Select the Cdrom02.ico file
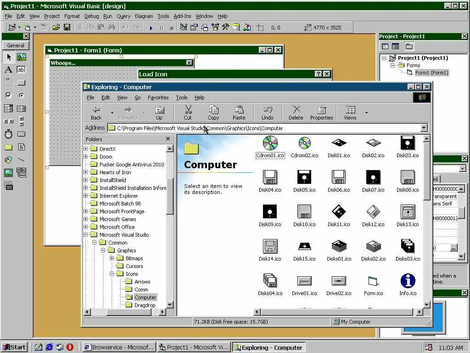The height and width of the screenshot is (353, 470). (304, 148)
